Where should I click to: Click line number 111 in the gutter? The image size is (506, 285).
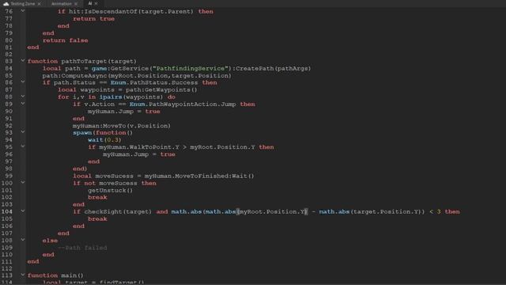tap(7, 262)
